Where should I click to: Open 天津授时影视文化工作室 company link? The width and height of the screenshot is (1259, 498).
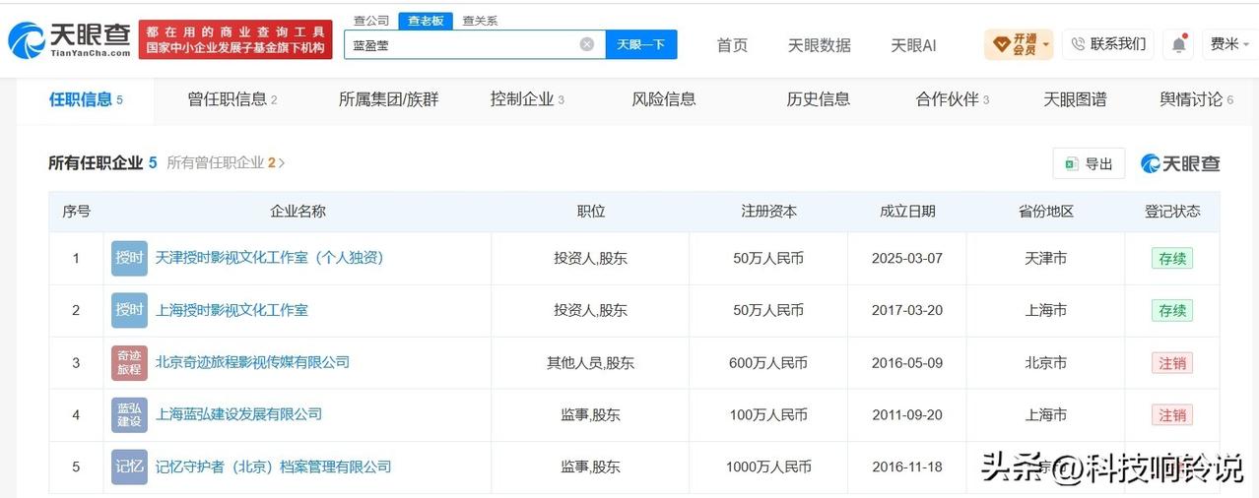tap(269, 258)
